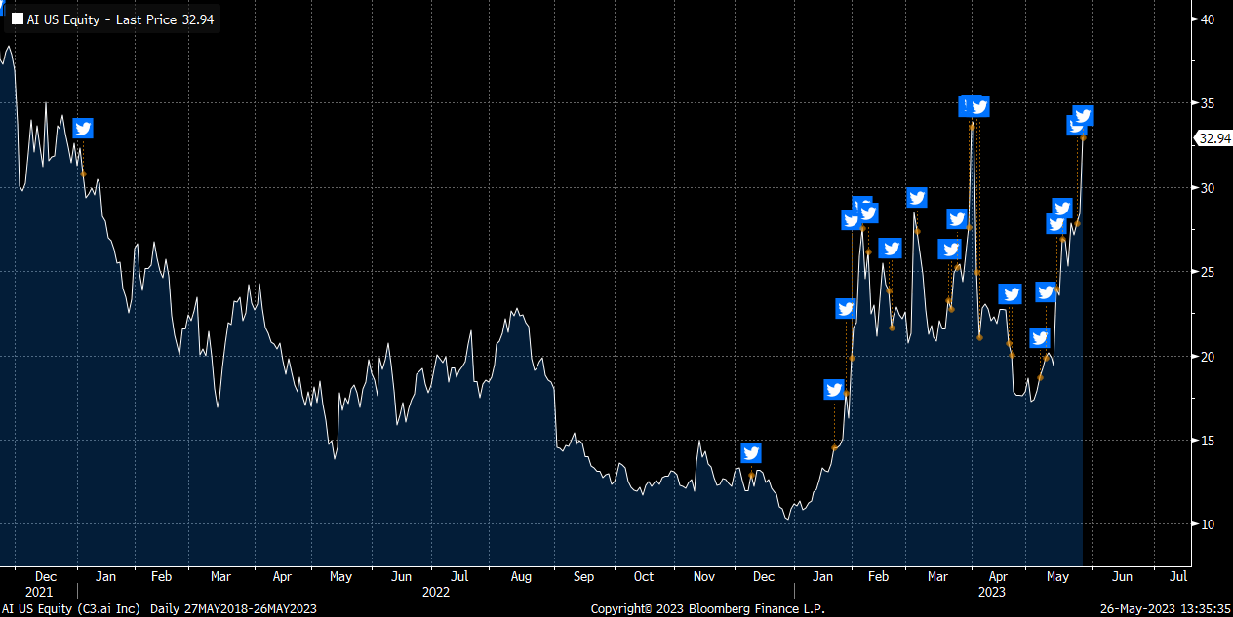Open front Twitter marker at the price-35 spike
Screen dimensions: 1233x617
pyautogui.click(x=979, y=106)
